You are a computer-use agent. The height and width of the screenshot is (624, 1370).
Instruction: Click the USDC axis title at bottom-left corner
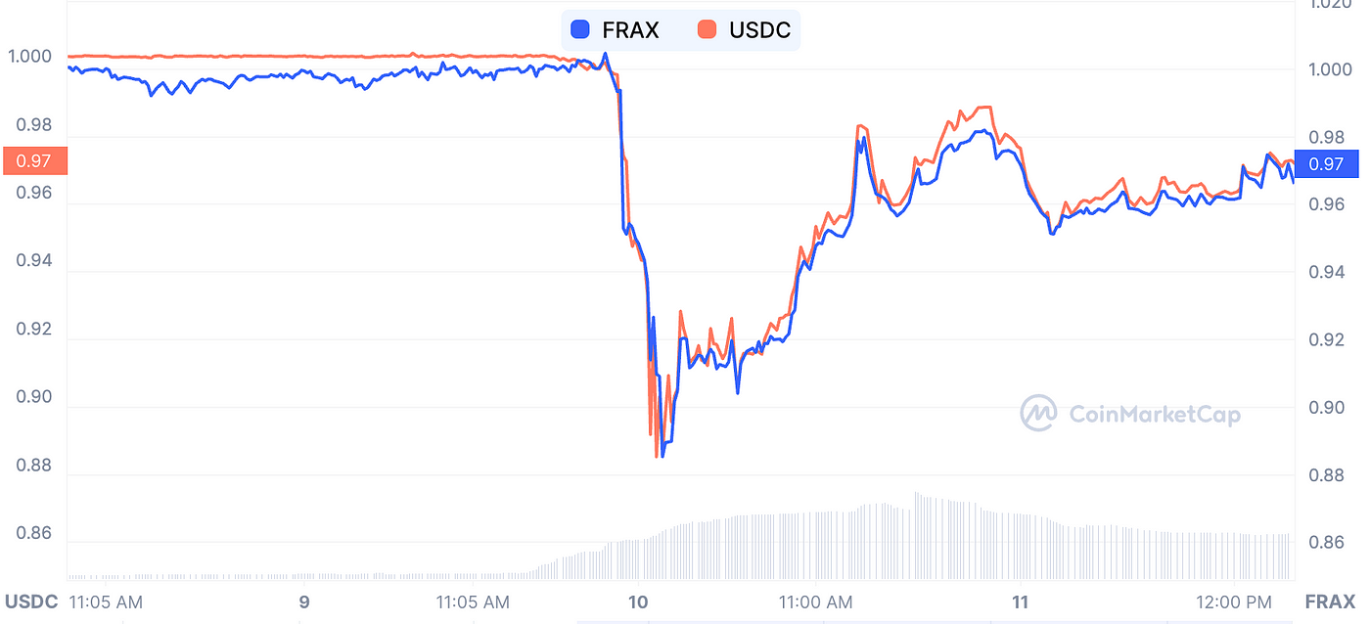coord(31,601)
